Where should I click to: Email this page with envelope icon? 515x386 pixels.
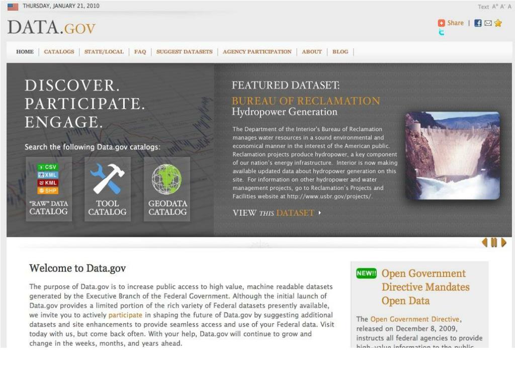488,23
